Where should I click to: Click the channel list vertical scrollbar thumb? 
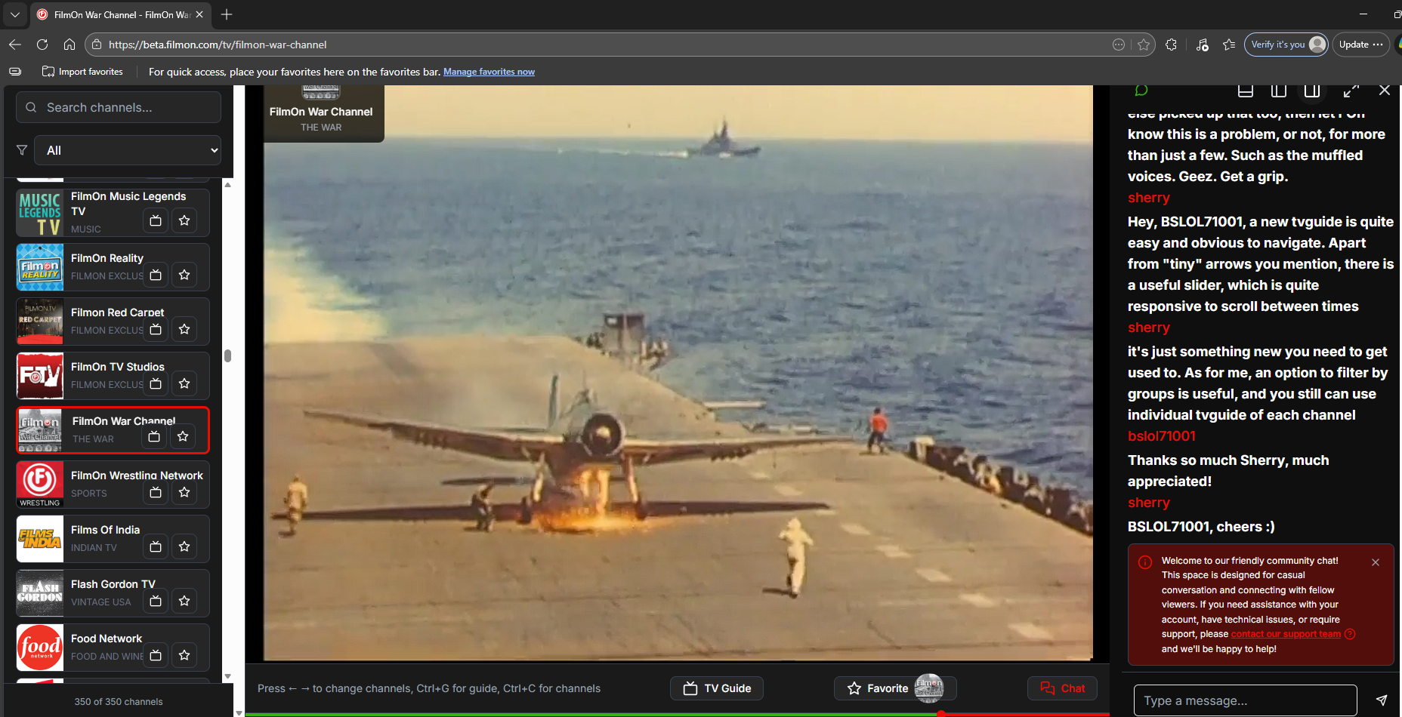pos(227,355)
